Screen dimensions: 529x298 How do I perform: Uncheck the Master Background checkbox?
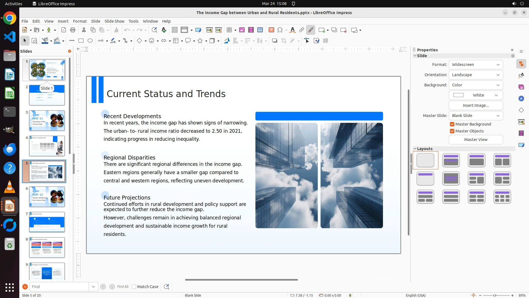[x=452, y=124]
